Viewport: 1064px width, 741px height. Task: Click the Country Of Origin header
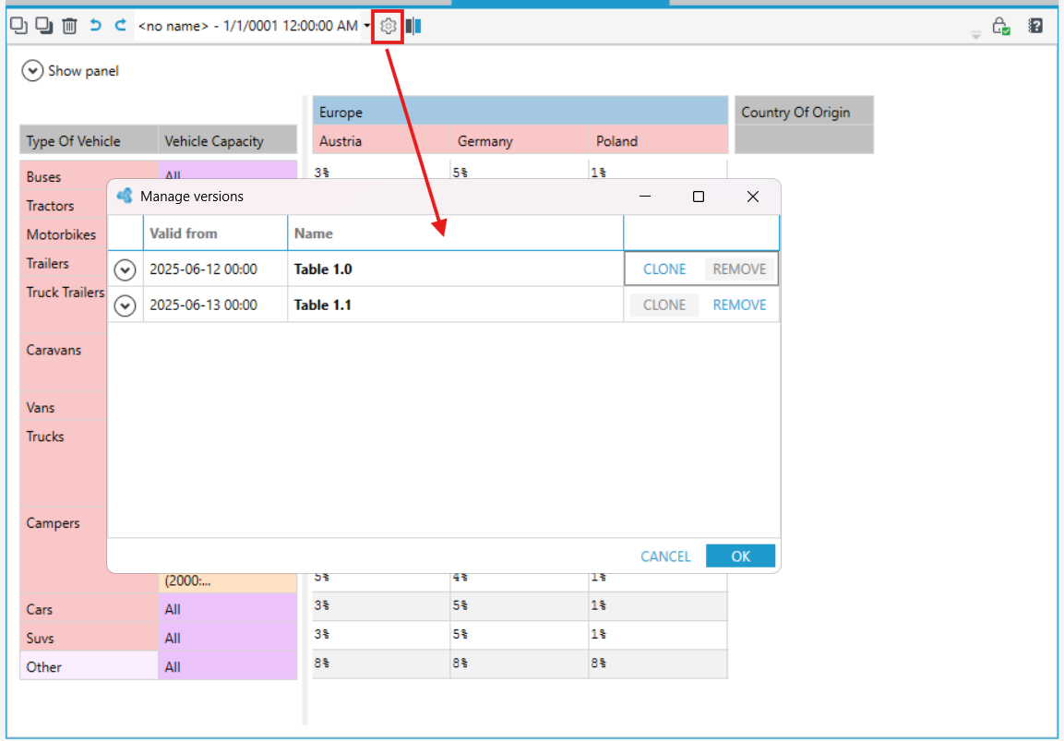tap(804, 112)
